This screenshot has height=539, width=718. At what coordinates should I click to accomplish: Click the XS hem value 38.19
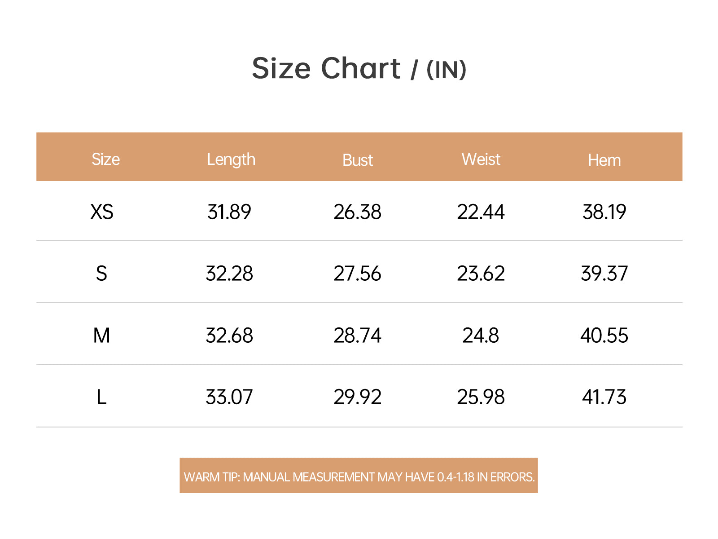tap(604, 212)
